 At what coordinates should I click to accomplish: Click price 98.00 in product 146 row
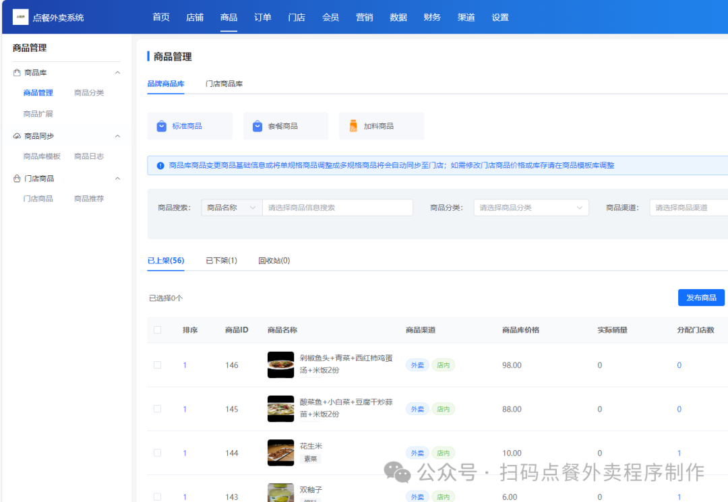512,365
